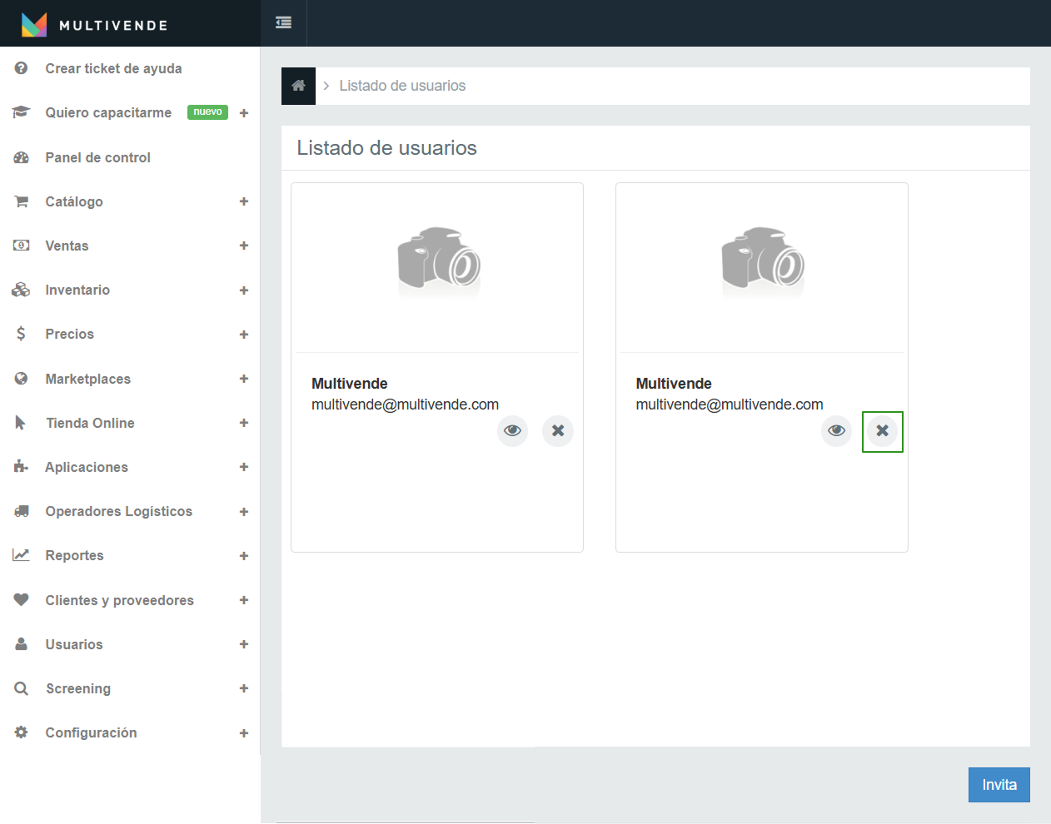Expand the Precios plus sign
Screen dimensions: 1051x824
tap(244, 335)
